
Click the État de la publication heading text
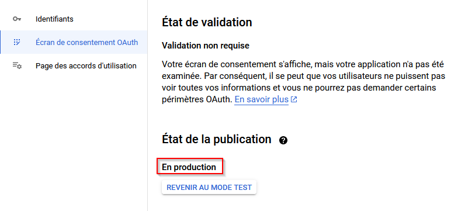coord(216,139)
